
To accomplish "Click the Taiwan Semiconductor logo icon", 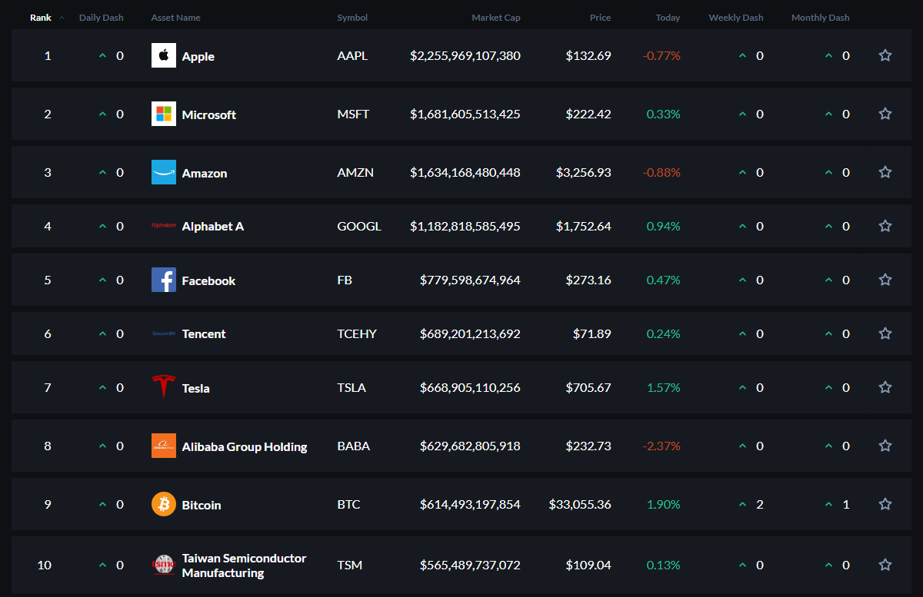I will [164, 565].
